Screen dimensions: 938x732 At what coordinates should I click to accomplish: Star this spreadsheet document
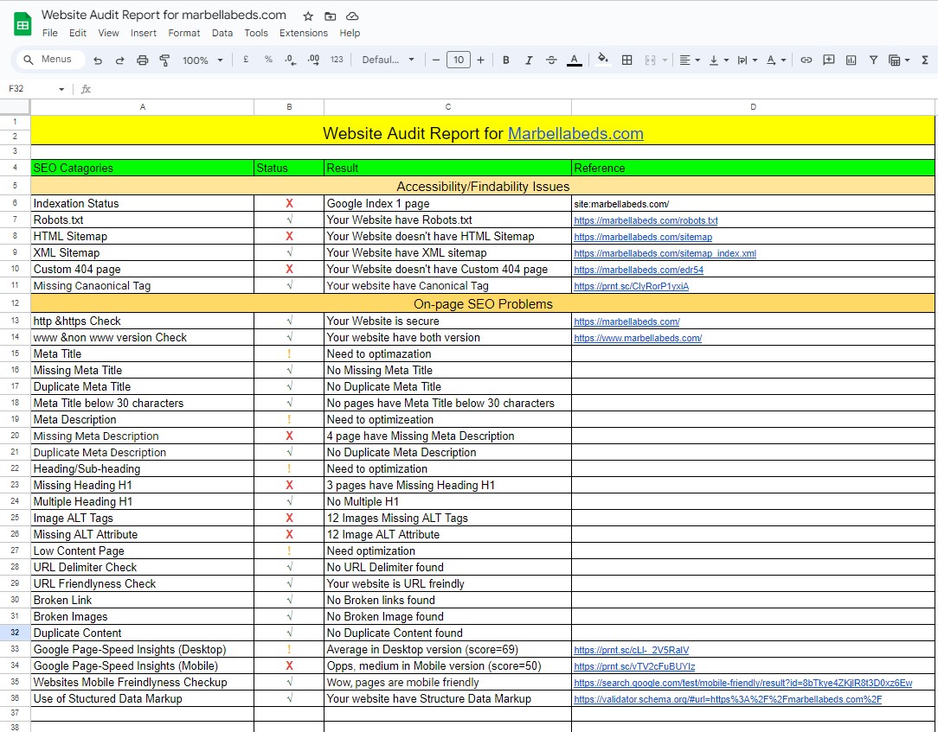(x=308, y=16)
